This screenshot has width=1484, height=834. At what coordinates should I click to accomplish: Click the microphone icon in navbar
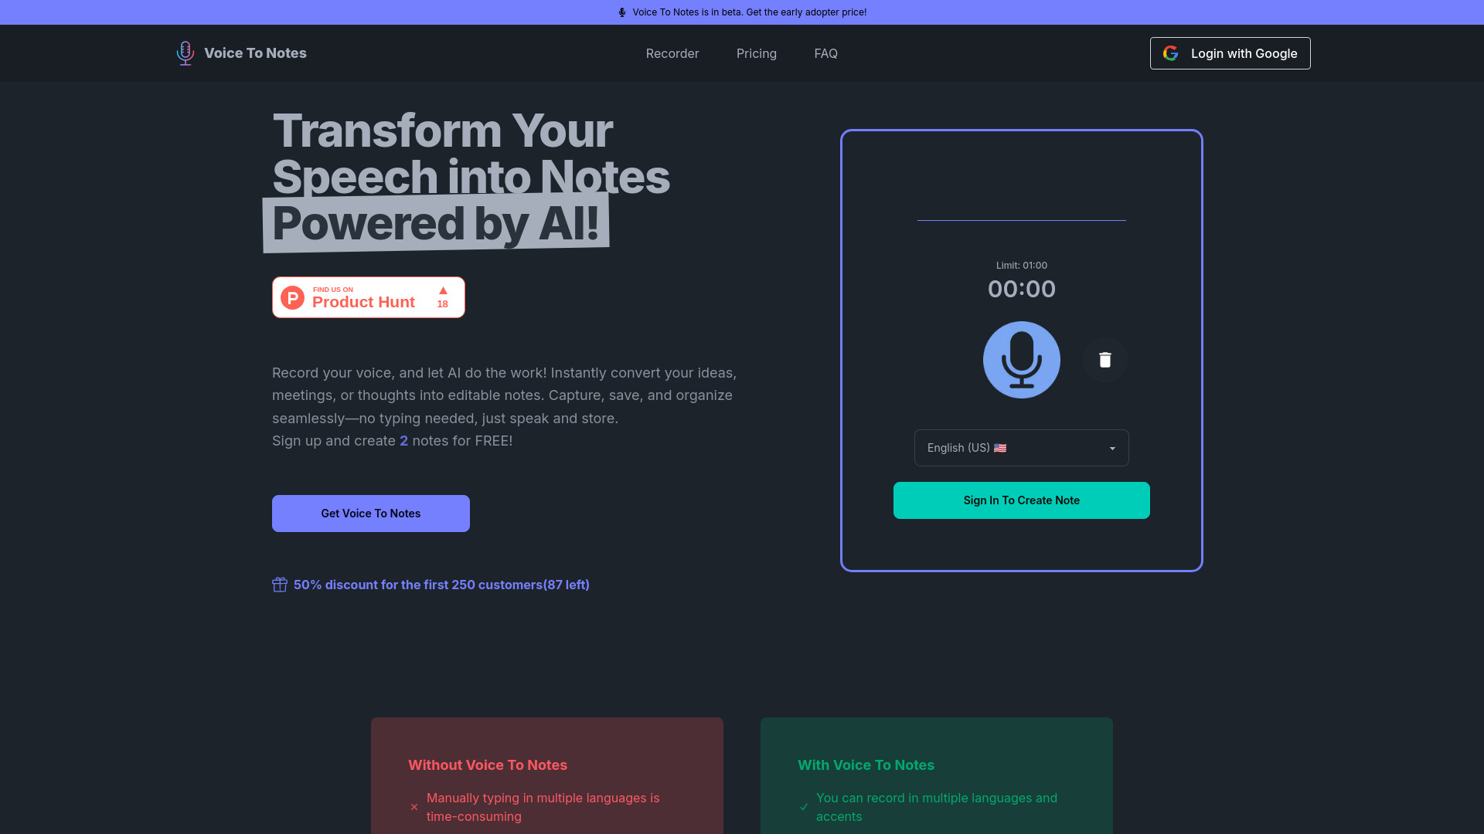tap(185, 53)
